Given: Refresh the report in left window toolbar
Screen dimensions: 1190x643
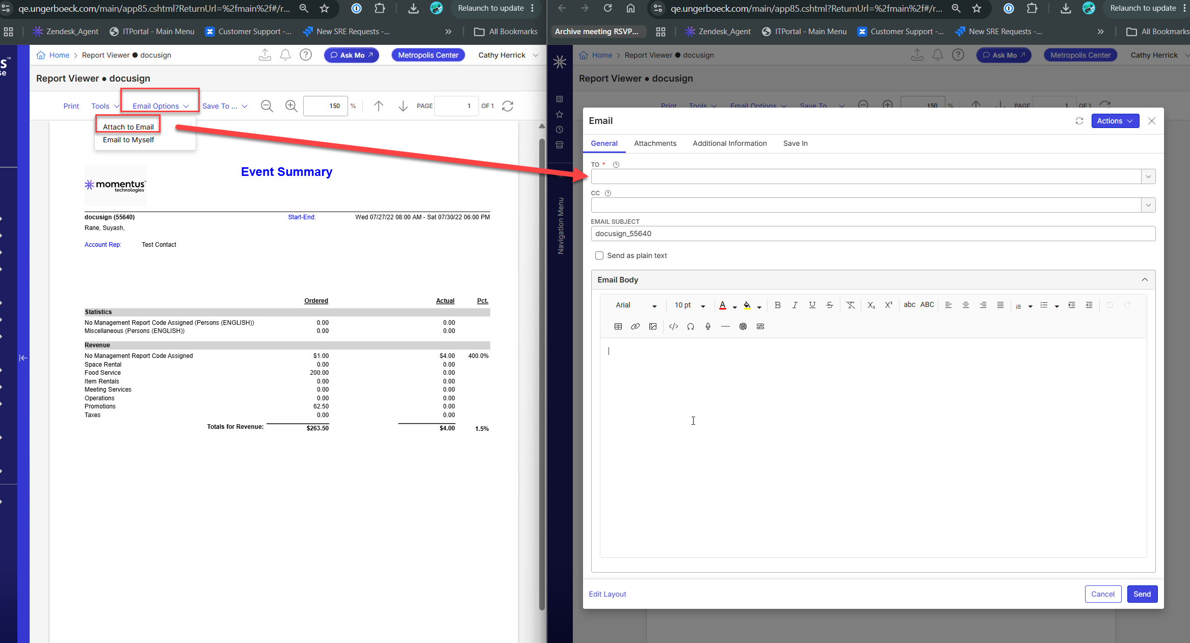Looking at the screenshot, I should (x=508, y=106).
